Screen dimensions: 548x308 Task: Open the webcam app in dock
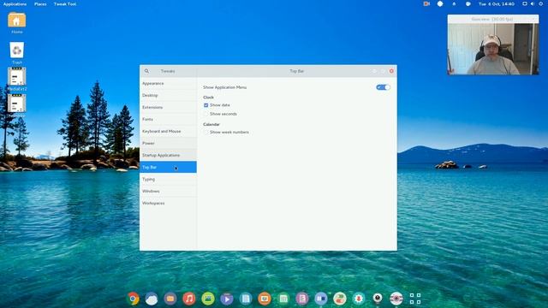click(378, 299)
